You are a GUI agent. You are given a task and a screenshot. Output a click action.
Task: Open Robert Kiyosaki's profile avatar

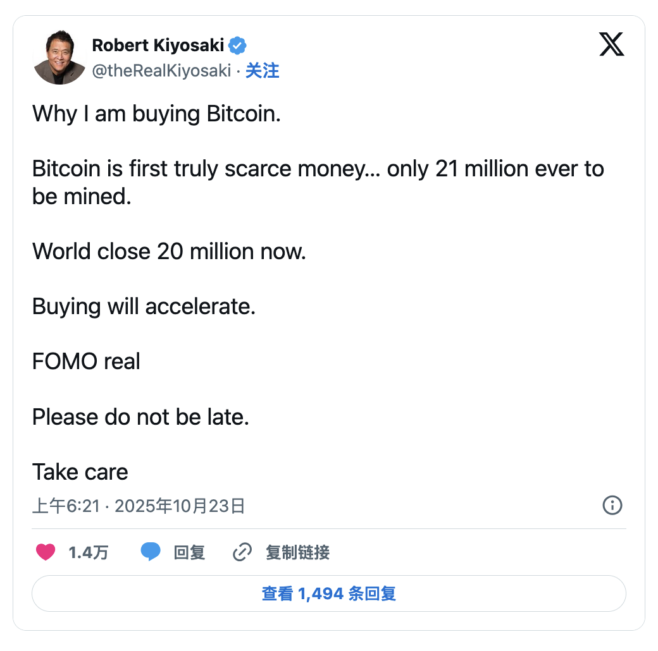pos(59,58)
